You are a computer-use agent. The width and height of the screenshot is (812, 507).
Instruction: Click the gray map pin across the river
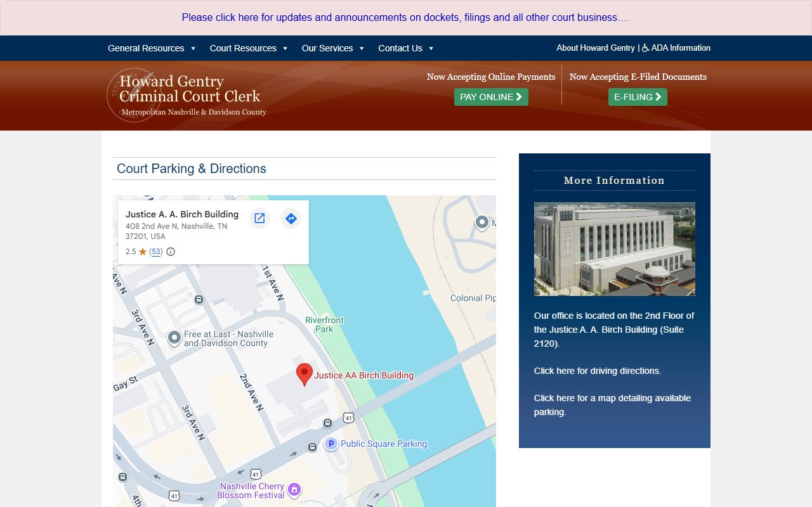coord(482,222)
